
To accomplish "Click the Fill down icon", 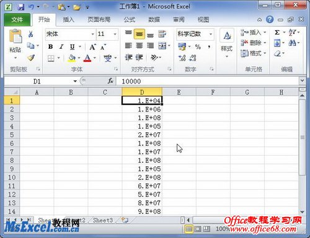I will pyautogui.click(x=277, y=43).
